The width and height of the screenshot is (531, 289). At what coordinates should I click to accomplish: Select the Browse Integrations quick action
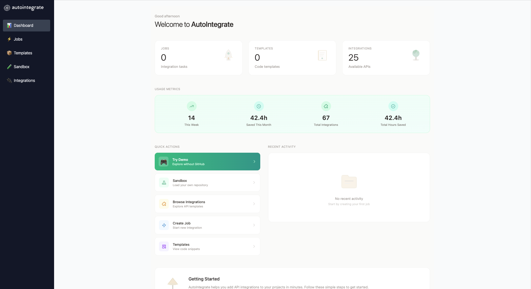pyautogui.click(x=207, y=204)
